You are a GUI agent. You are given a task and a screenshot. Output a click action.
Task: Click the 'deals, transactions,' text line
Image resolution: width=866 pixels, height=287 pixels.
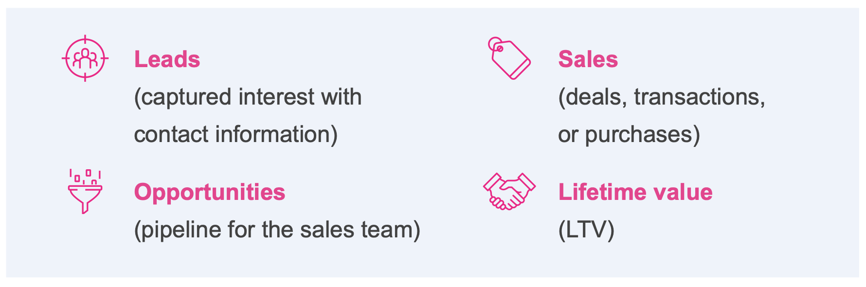coord(662,97)
